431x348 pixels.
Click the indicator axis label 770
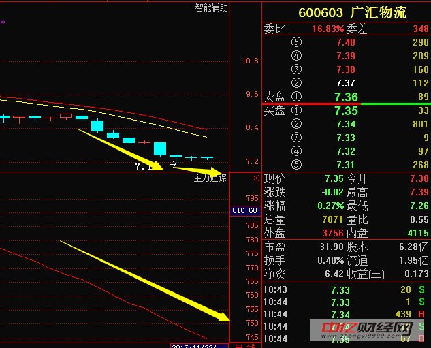253,268
